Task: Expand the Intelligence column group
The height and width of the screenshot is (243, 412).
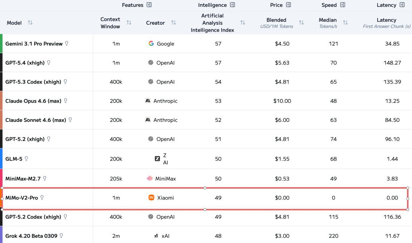Action: [x=233, y=5]
